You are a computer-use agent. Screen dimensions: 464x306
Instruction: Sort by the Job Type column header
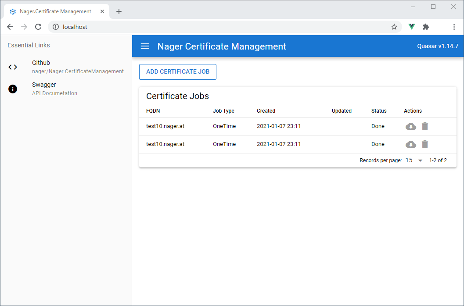pos(223,111)
